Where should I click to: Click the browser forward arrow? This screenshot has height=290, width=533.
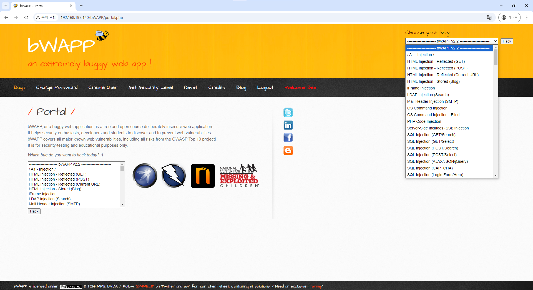tap(16, 17)
